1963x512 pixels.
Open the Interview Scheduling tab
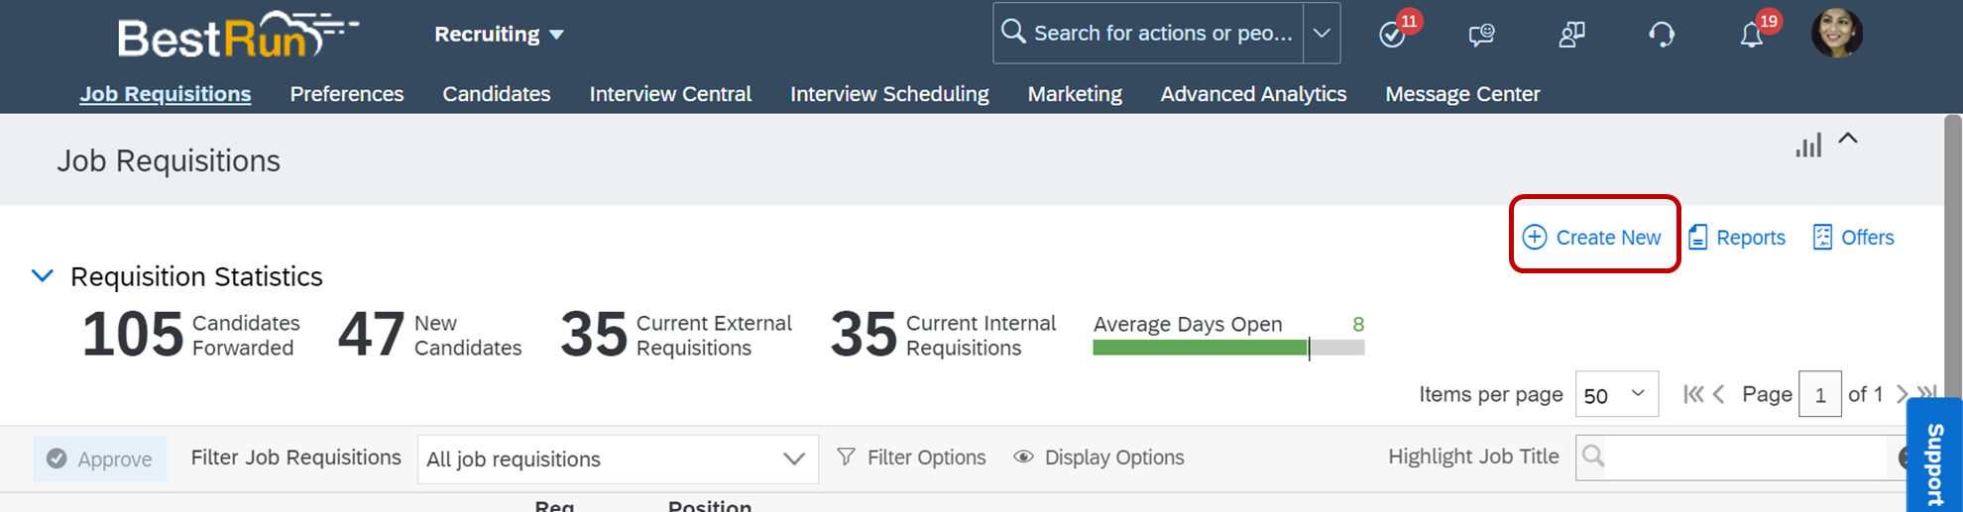coord(889,94)
